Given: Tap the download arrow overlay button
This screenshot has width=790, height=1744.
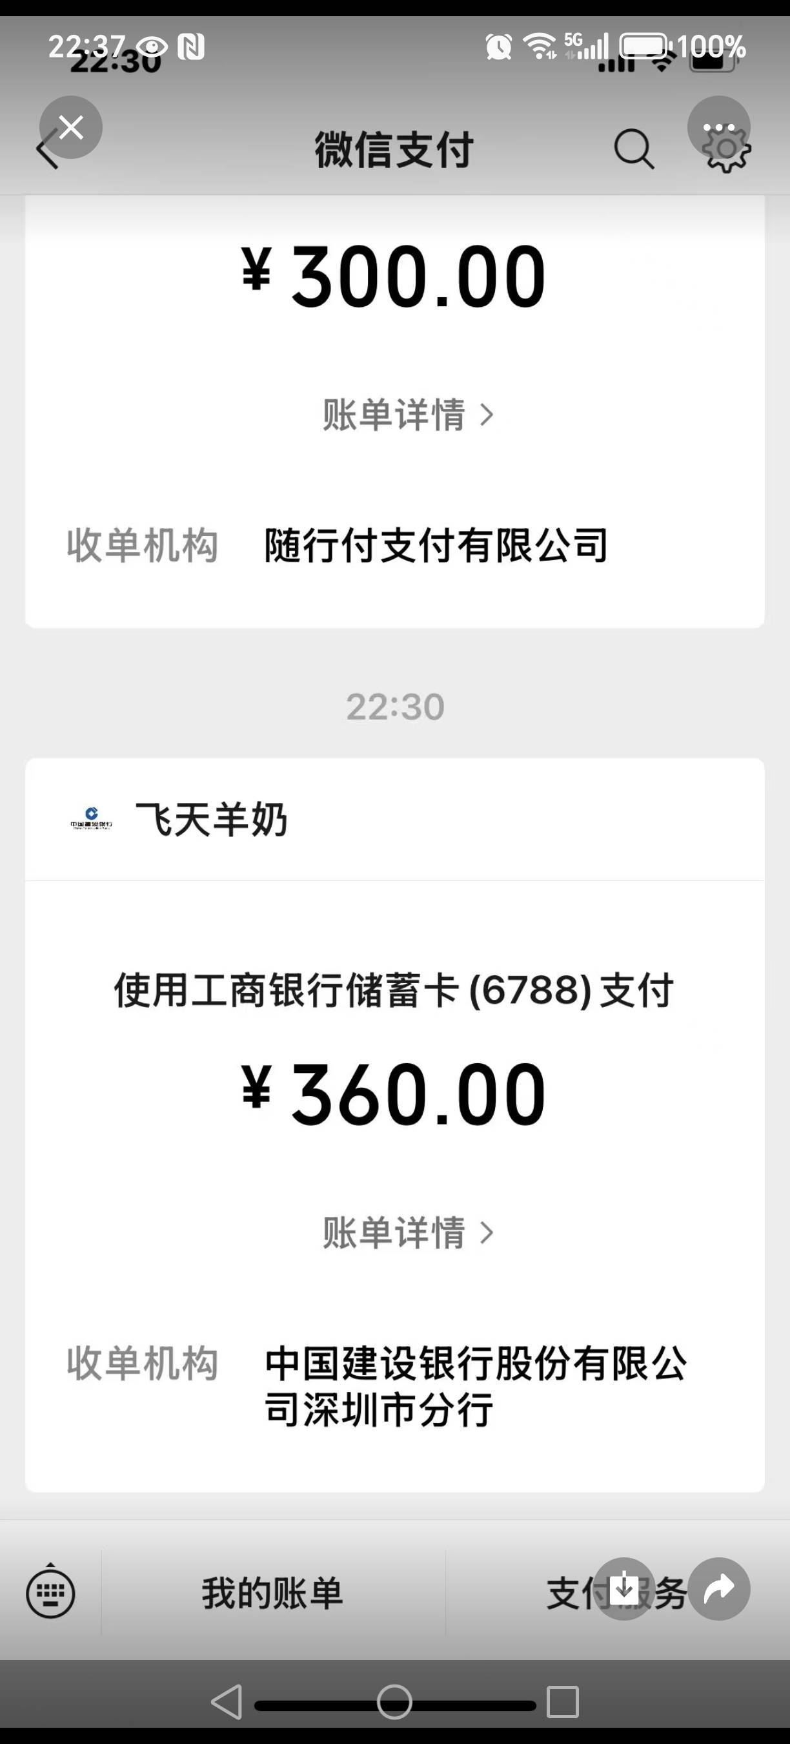Looking at the screenshot, I should (x=623, y=1588).
